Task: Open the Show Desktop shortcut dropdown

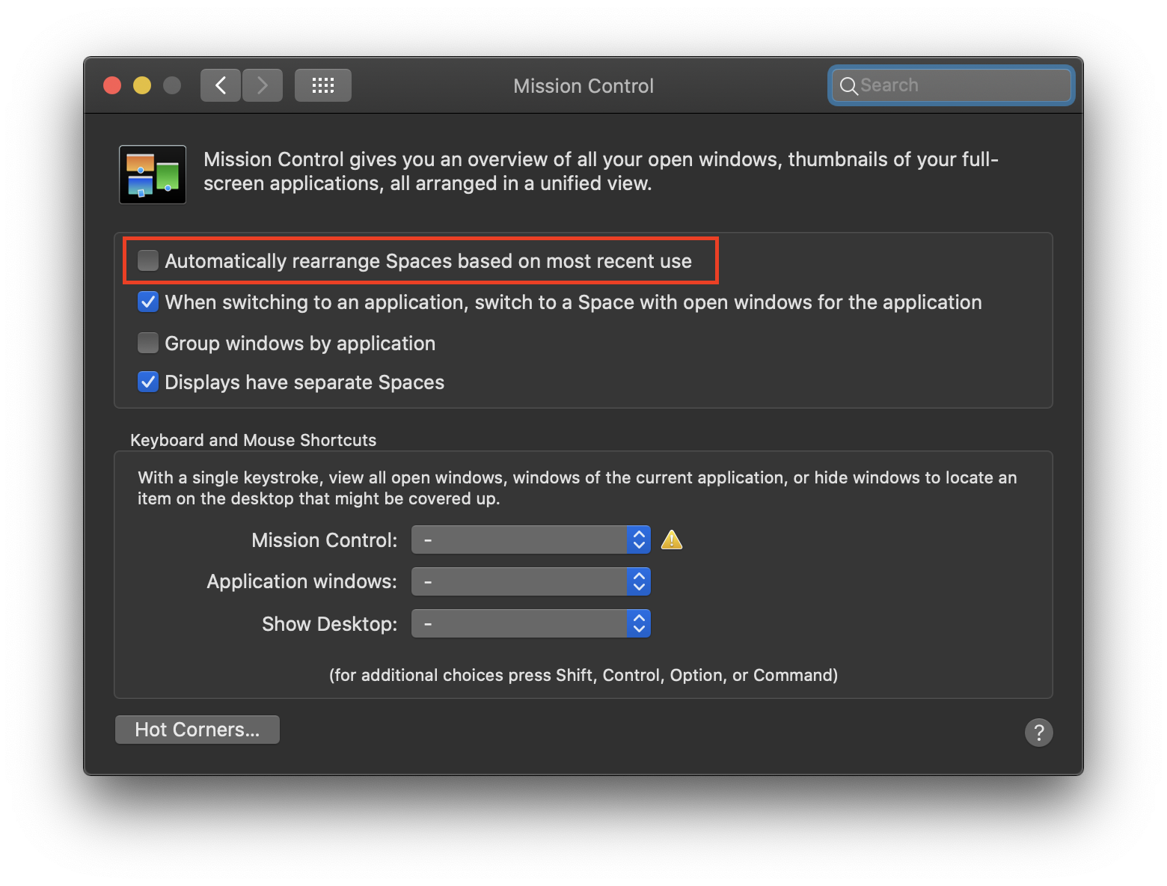Action: tap(531, 623)
